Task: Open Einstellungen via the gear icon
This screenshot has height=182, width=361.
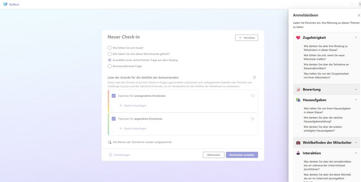Action: (111, 155)
